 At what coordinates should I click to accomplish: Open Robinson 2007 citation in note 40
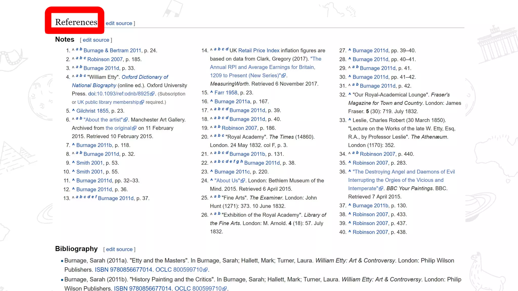point(370,232)
